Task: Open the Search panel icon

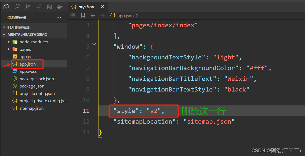Action: tap(17, 7)
